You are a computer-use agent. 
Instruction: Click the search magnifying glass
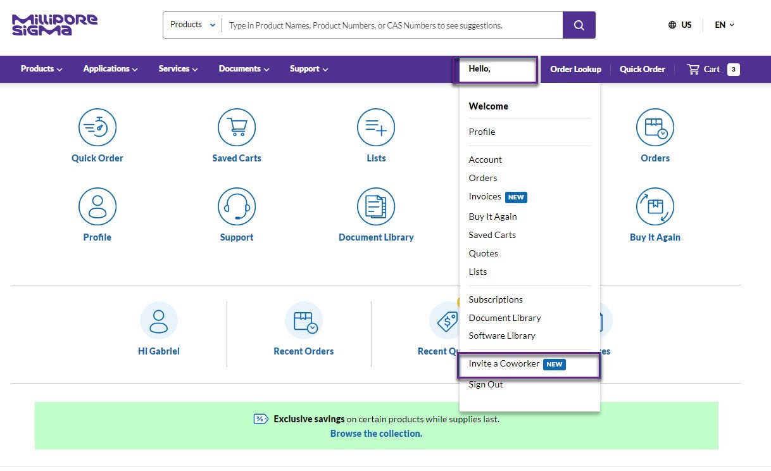pos(578,25)
